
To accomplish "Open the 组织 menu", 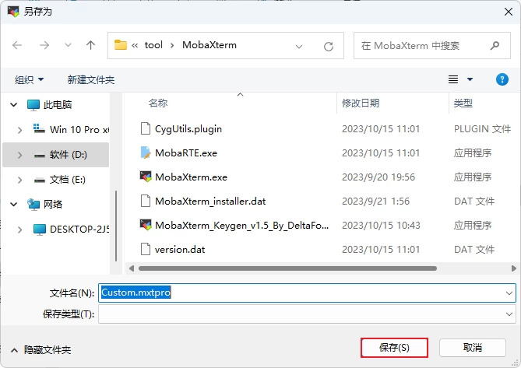I will pyautogui.click(x=30, y=79).
